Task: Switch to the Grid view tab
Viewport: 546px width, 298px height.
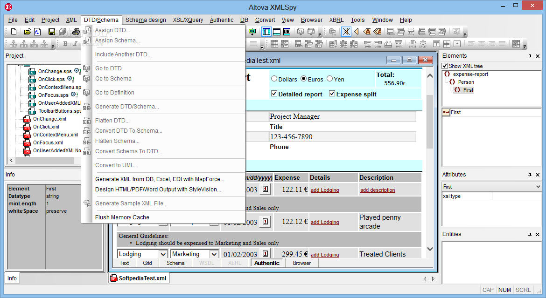Action: click(x=147, y=263)
